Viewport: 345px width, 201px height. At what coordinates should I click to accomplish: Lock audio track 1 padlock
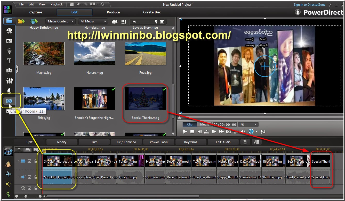tap(36, 177)
